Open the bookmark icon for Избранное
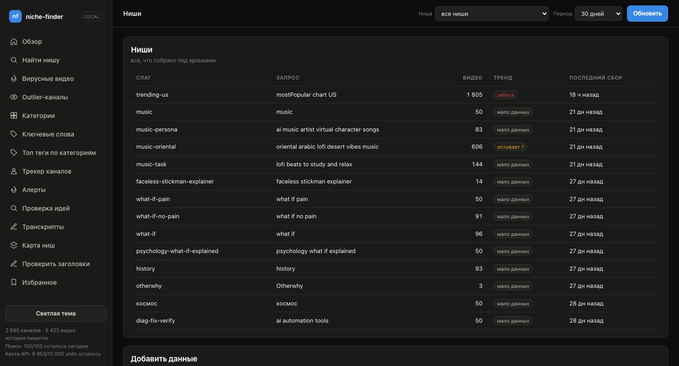Screen dimensions: 679x366 [x=14, y=282]
